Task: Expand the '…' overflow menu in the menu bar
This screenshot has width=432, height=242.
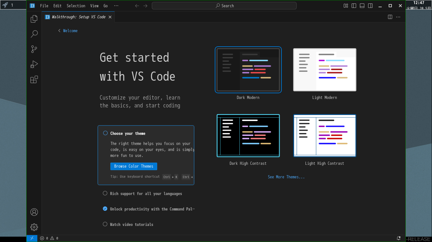Action: [x=116, y=6]
